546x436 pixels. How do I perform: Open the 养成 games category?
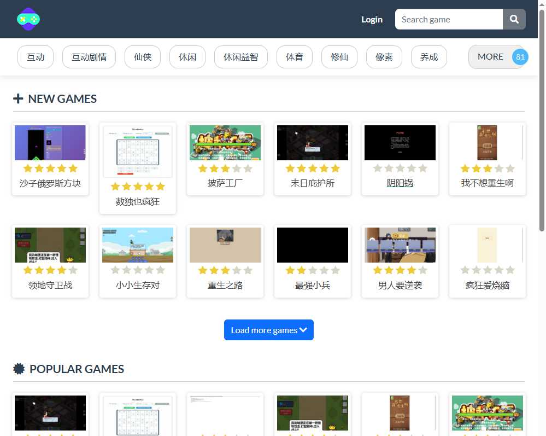[428, 56]
